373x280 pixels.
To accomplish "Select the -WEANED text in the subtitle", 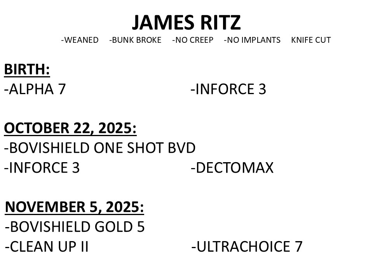I will coord(80,40).
